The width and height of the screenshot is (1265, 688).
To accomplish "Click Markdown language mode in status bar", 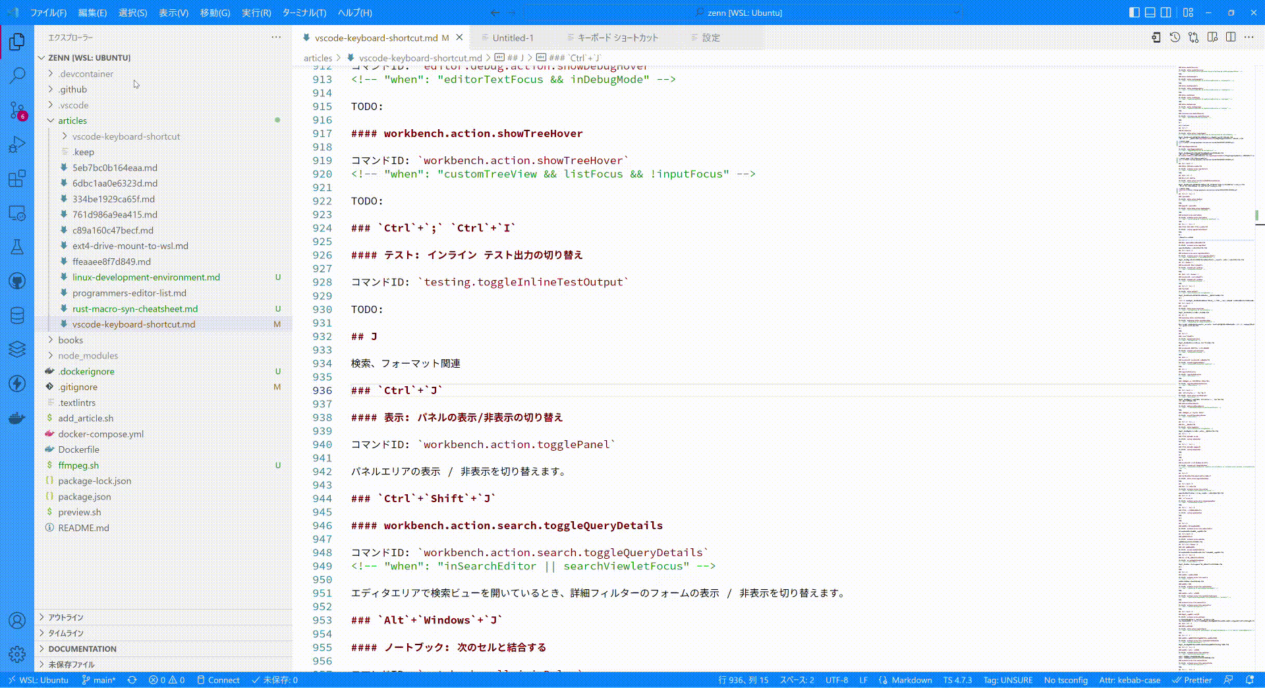I will pyautogui.click(x=911, y=680).
